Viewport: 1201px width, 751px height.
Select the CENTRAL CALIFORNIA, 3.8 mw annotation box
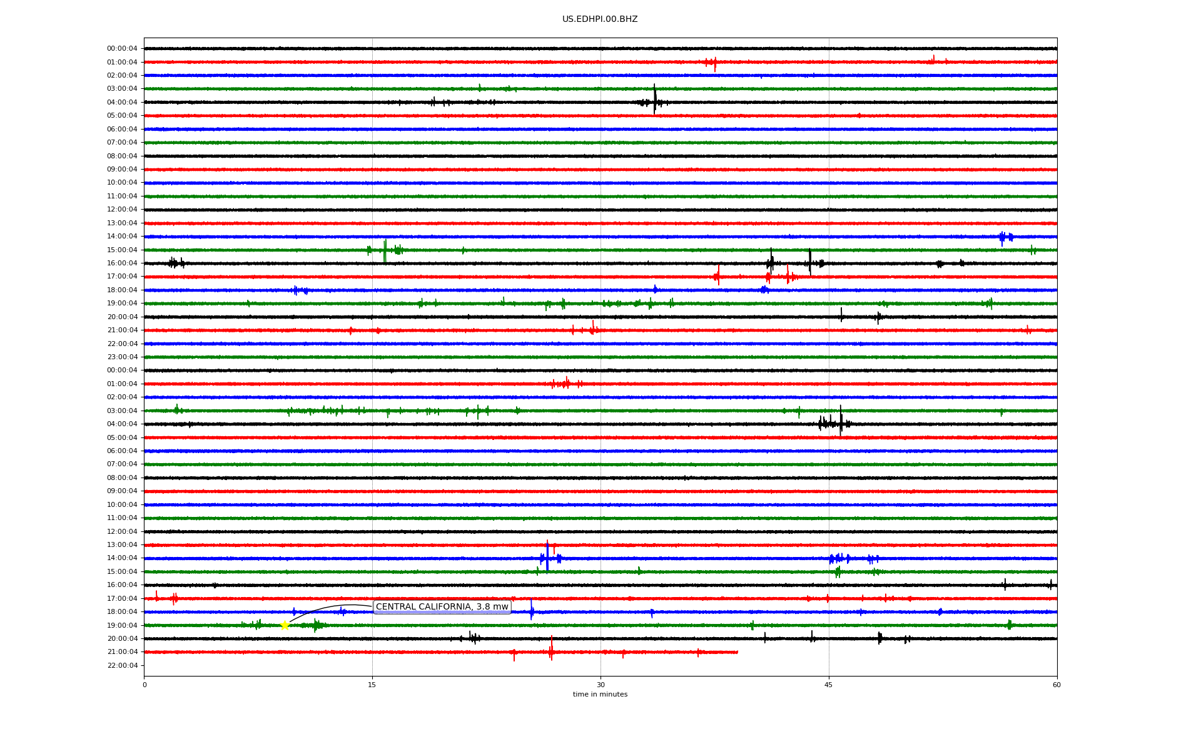pyautogui.click(x=442, y=607)
